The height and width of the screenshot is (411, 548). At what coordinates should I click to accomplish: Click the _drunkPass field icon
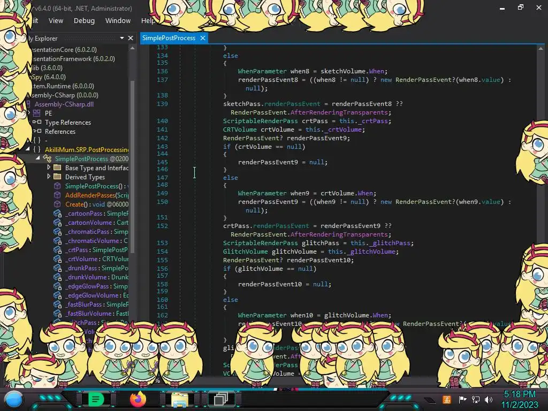point(57,268)
